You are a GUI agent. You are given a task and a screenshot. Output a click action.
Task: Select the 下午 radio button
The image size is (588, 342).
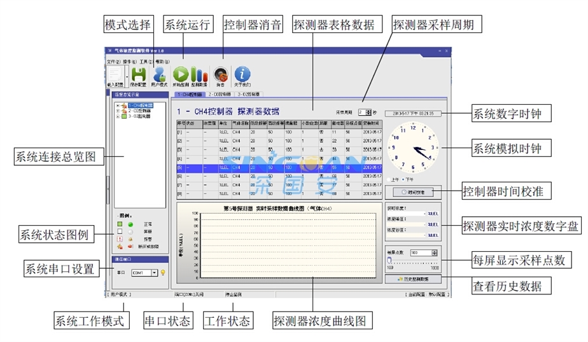coord(403,180)
